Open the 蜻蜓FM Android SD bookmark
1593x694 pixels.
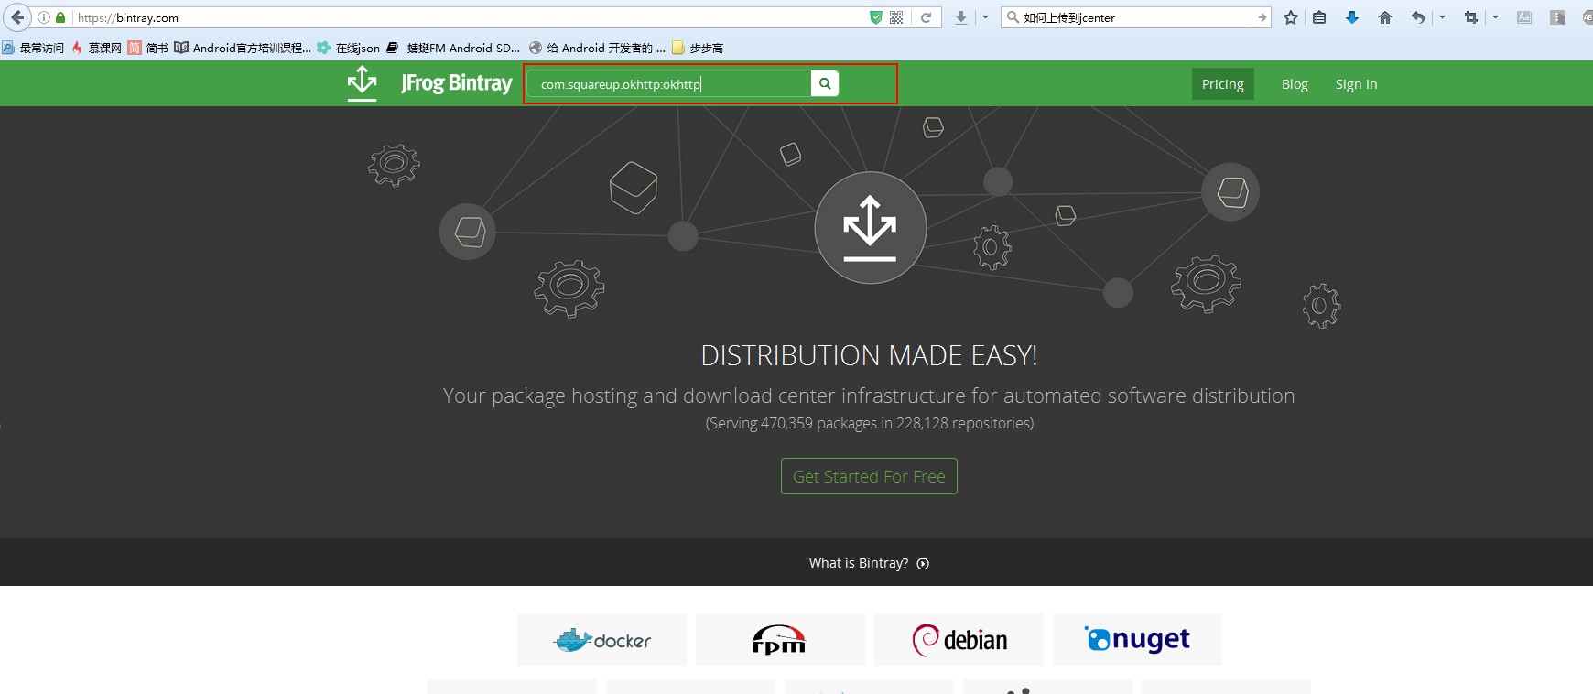coord(453,48)
